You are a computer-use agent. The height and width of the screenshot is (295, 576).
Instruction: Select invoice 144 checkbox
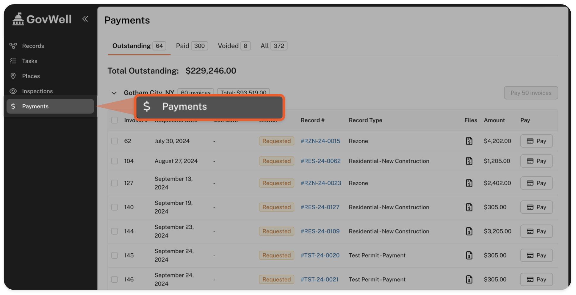point(115,231)
